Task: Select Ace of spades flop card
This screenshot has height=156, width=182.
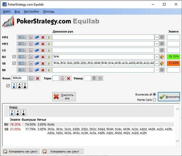Action: point(19,86)
